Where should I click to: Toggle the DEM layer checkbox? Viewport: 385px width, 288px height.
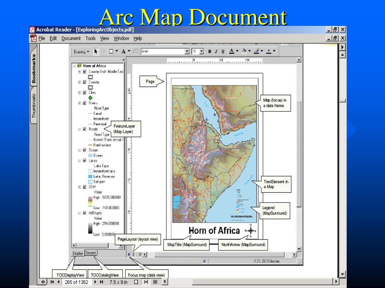click(85, 187)
